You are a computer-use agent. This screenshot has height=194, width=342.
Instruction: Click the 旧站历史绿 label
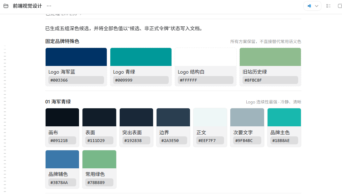(255, 72)
